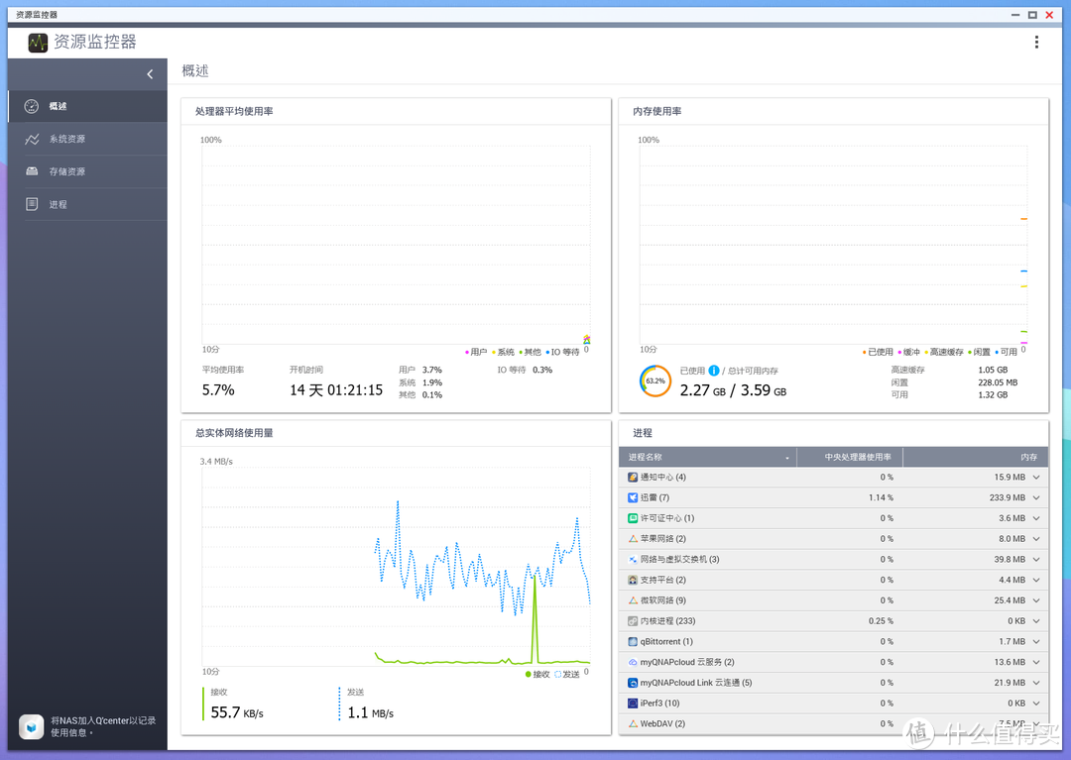1071x760 pixels.
Task: Click the 存储资源 disk icon
Action: [x=32, y=171]
